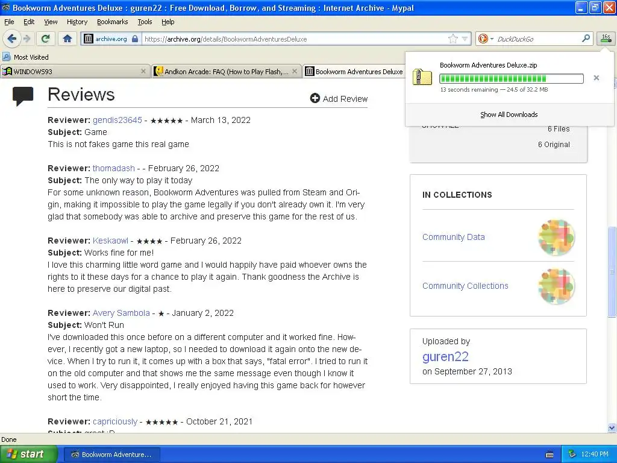This screenshot has height=463, width=617.
Task: Close the WINDOWS93 tab
Action: pyautogui.click(x=143, y=71)
